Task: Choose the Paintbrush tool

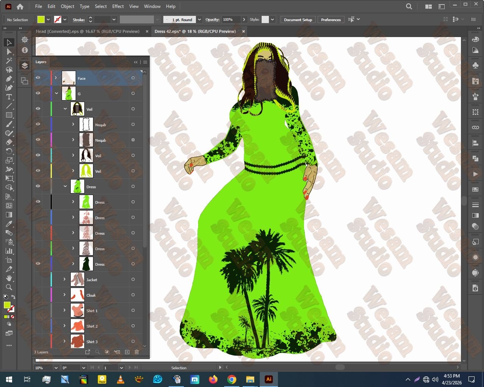Action: coord(9,124)
